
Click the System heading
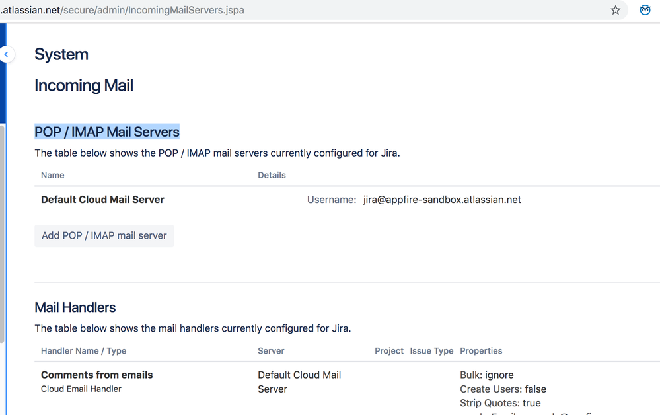[x=61, y=54]
